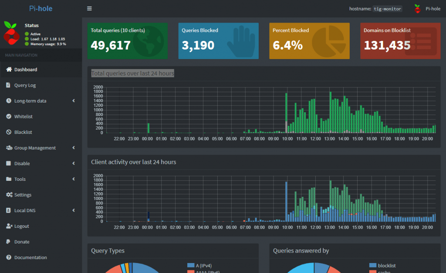Click the Load 1.67 1.18 1.05 status text
The width and height of the screenshot is (446, 273).
click(47, 39)
